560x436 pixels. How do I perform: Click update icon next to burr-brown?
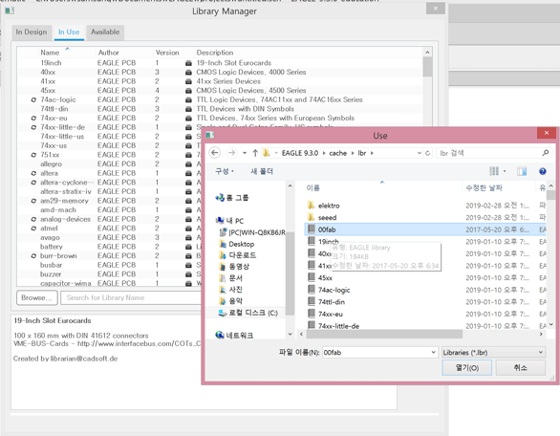pyautogui.click(x=33, y=256)
